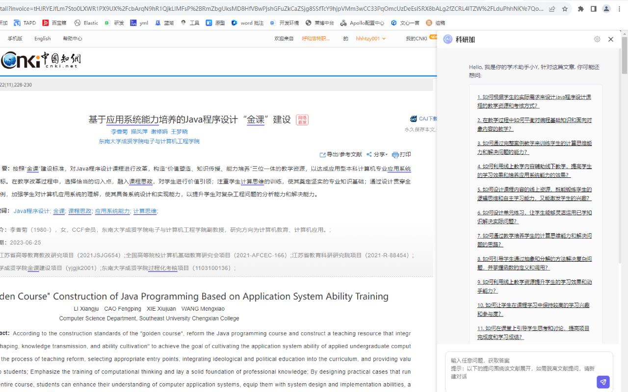
Task: Select suggested question 4 about 线上教学内容辅助线下教学
Action: pos(534,171)
